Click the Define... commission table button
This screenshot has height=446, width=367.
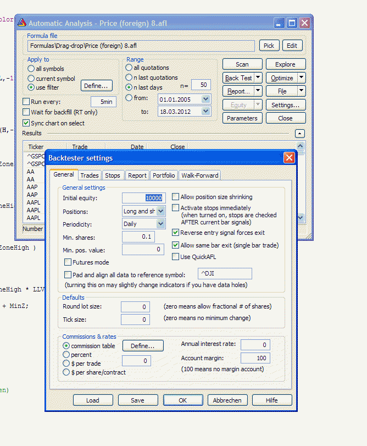[142, 346]
